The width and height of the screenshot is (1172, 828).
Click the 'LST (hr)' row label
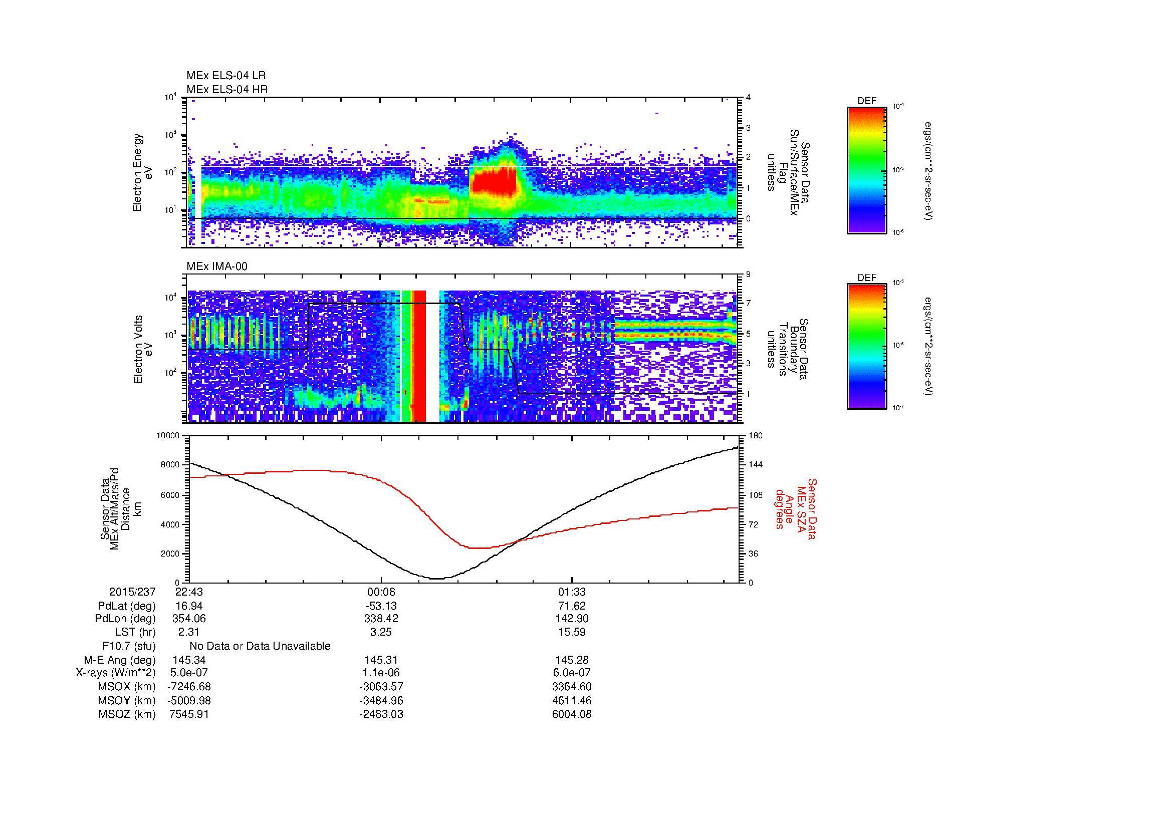coord(135,632)
